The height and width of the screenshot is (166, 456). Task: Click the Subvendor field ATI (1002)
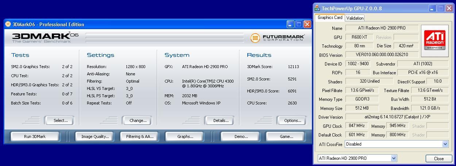tap(423, 64)
